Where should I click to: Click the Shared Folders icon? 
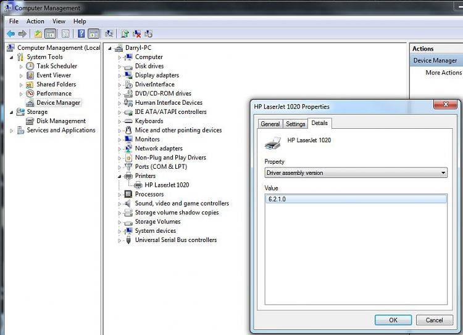(x=30, y=84)
